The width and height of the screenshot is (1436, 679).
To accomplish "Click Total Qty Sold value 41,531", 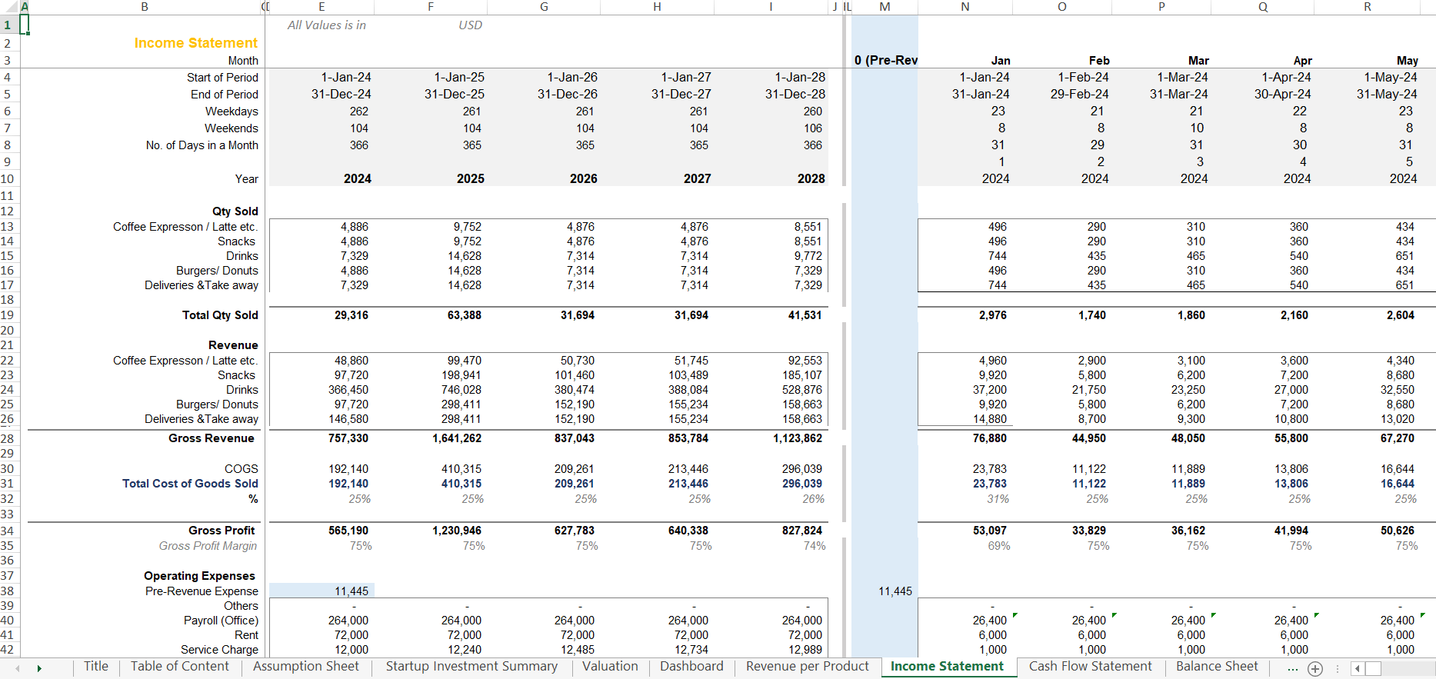I will [805, 315].
